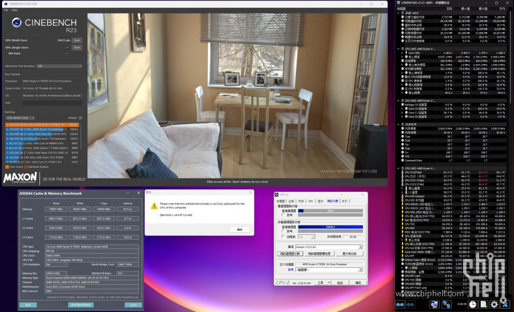The width and height of the screenshot is (514, 312).
Task: Click the yellow warning triangle icon
Action: coord(154,206)
